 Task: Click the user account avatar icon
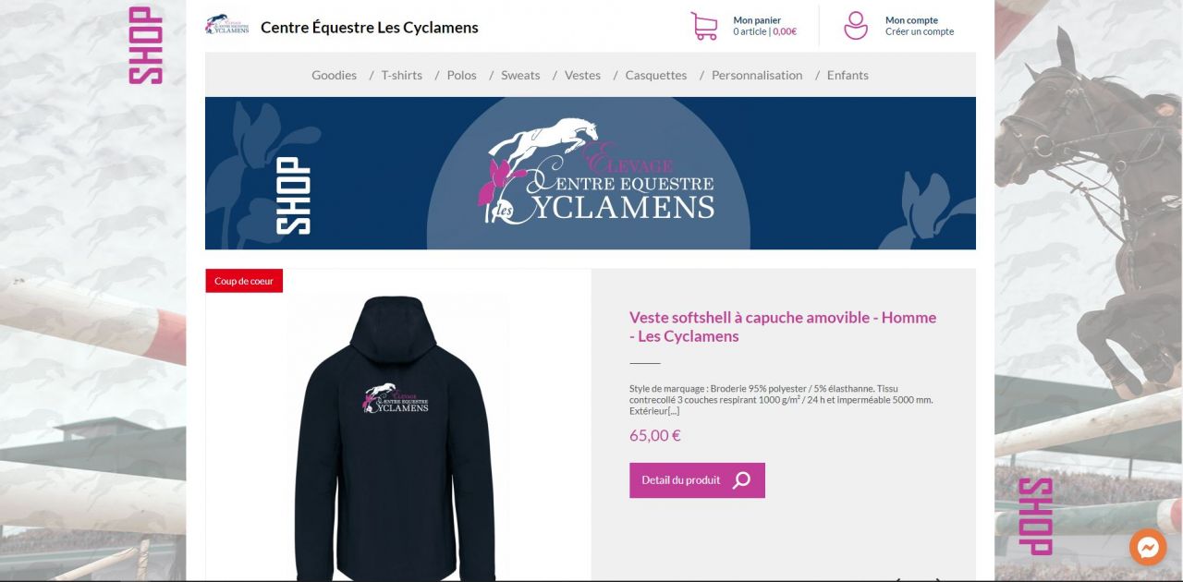click(x=856, y=26)
